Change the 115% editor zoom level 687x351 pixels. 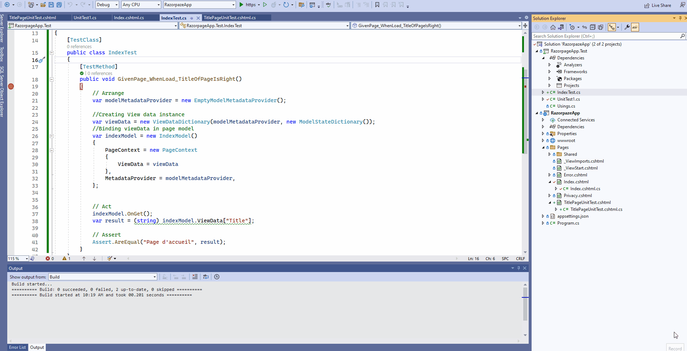(x=17, y=258)
